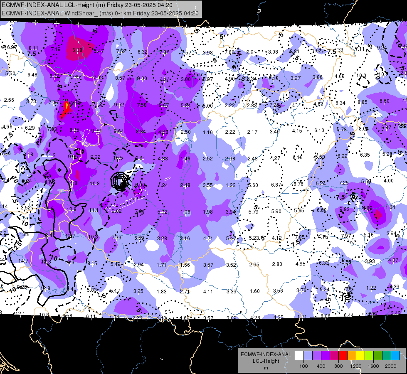Click the grid value 1.83
This screenshot has height=374, width=407.
tap(161, 291)
